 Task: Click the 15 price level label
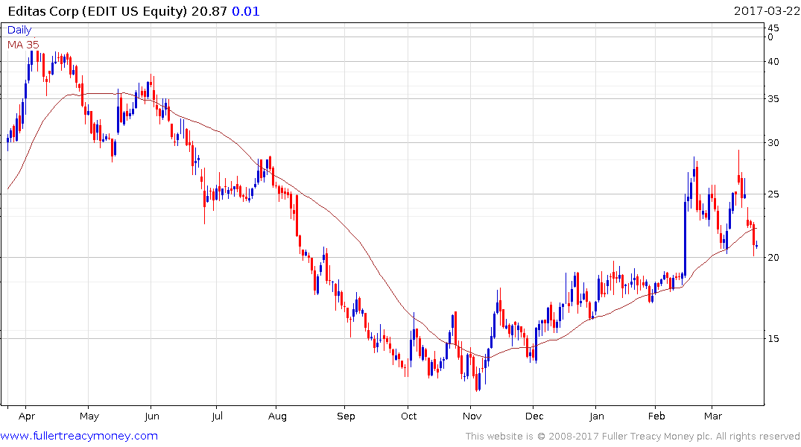[773, 339]
